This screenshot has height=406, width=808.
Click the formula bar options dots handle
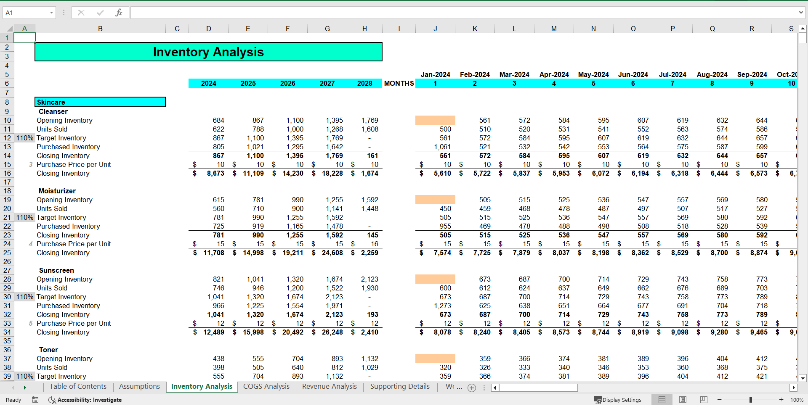64,13
